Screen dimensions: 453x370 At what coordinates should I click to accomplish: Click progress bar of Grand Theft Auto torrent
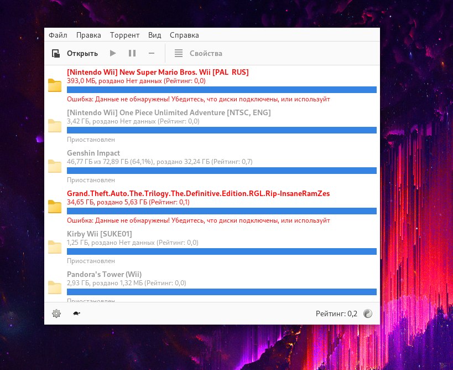pos(222,211)
